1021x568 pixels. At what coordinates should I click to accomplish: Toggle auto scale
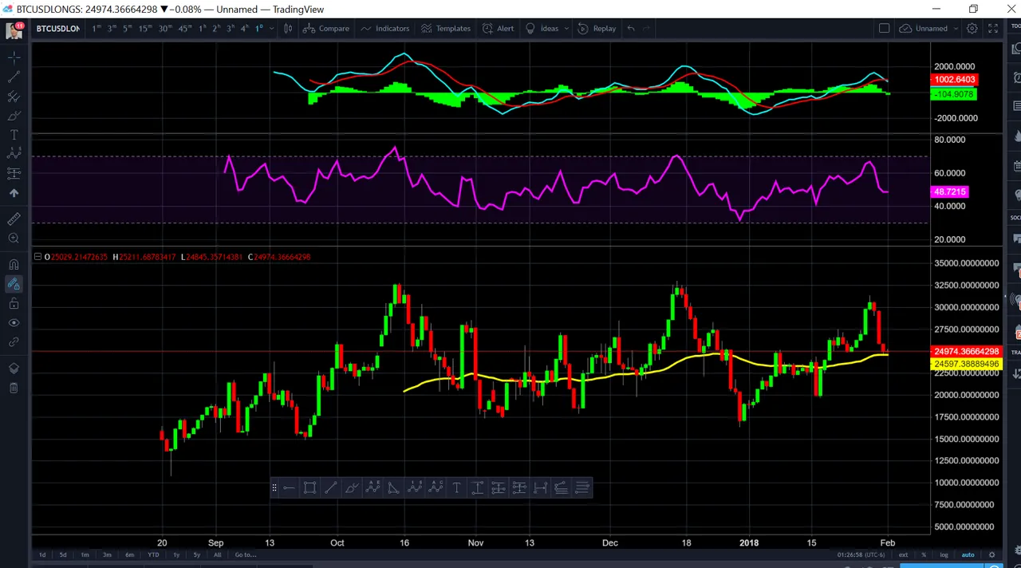click(968, 555)
